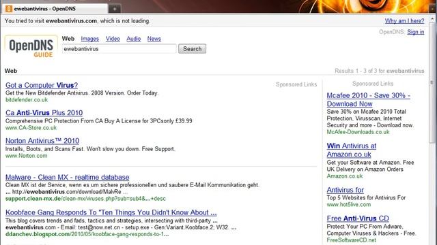Click the 'Web' results heading
The width and height of the screenshot is (437, 245).
click(11, 71)
